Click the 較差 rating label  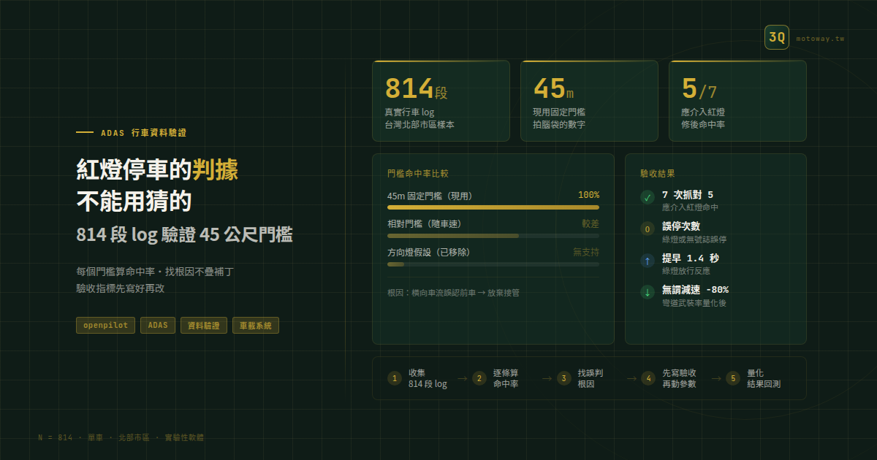tap(591, 223)
